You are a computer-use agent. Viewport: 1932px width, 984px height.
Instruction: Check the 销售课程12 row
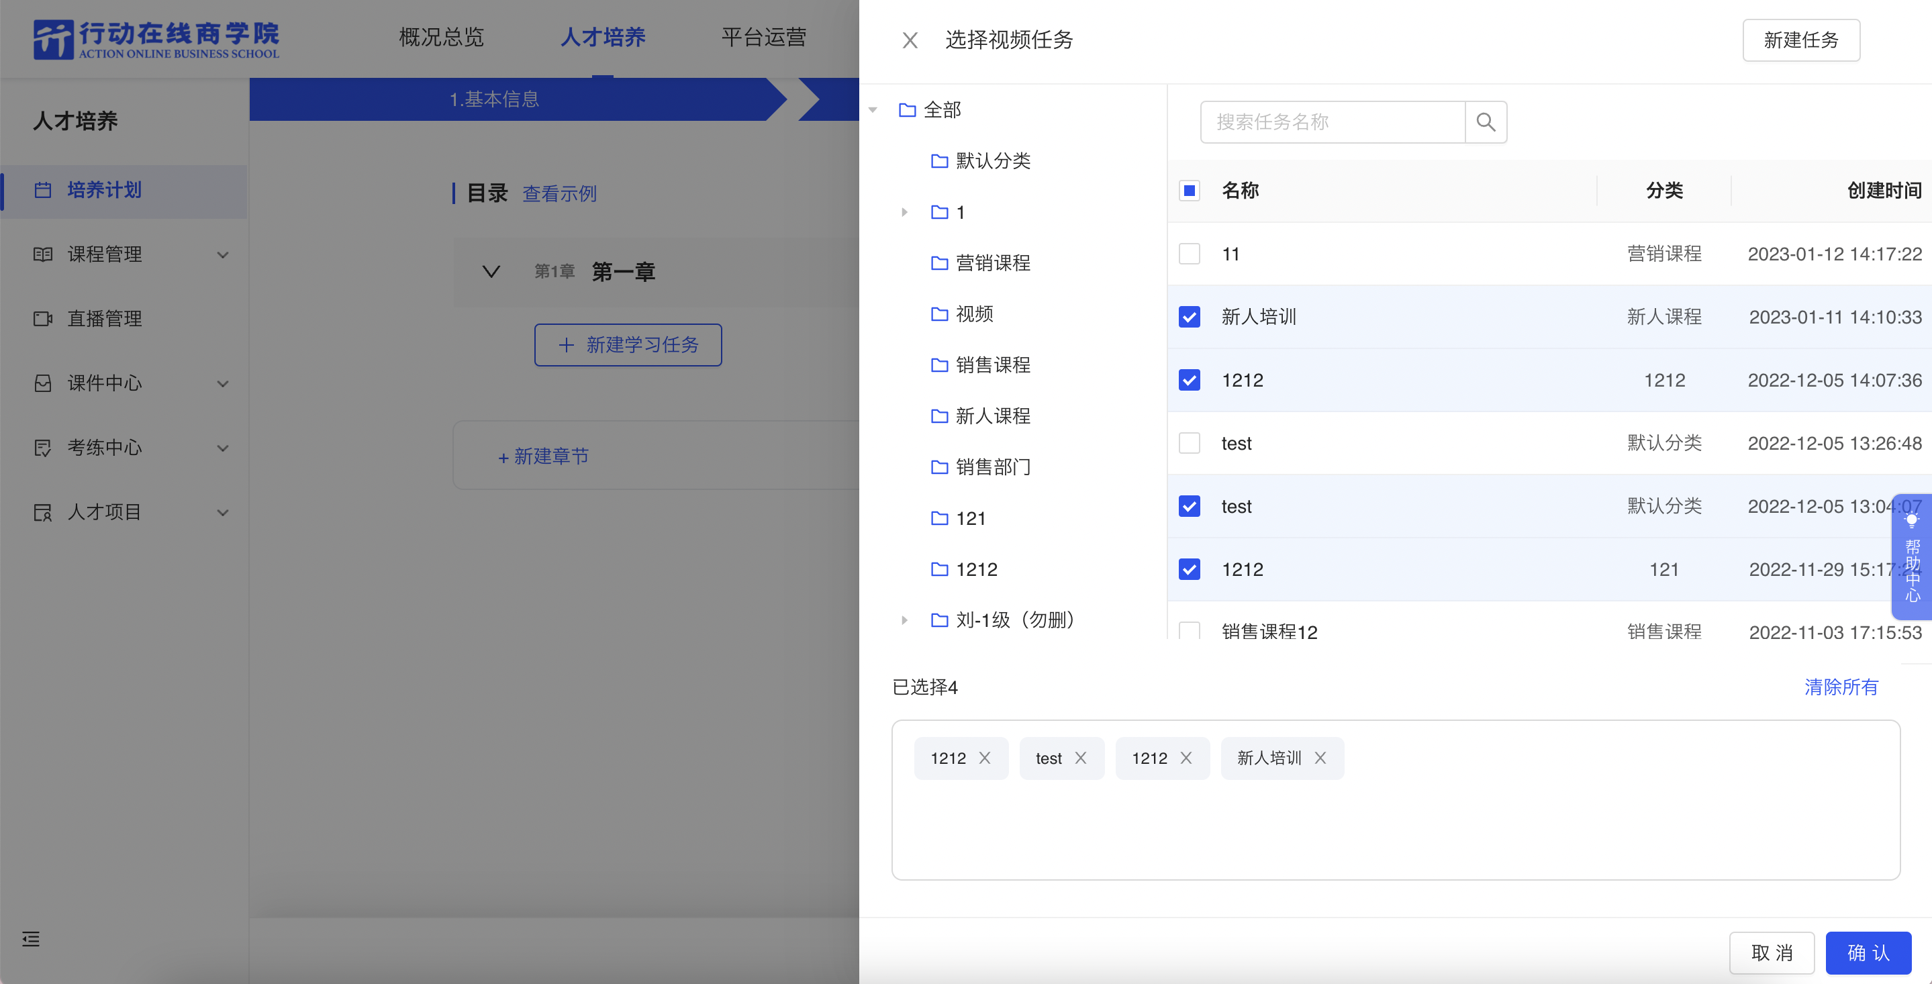(1190, 630)
